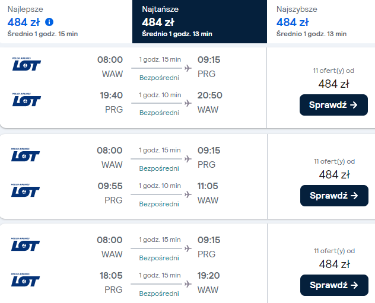
Task: Click LOT logo of first card's outbound flight
Action: click(x=26, y=65)
